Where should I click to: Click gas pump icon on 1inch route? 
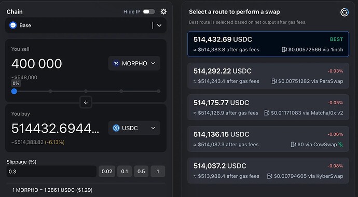(x=284, y=49)
